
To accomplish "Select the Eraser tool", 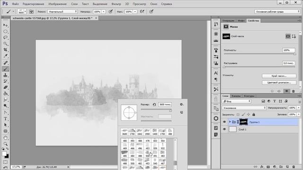I will 5,87.
